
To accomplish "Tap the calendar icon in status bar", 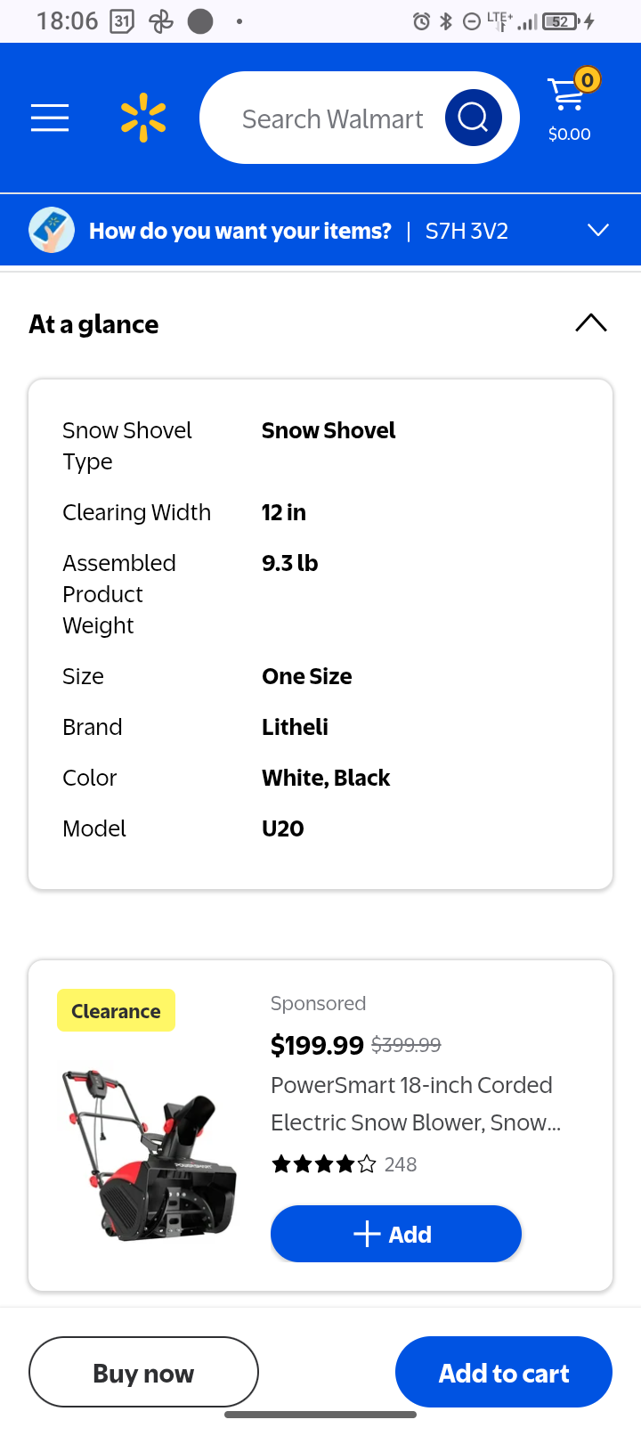I will pyautogui.click(x=122, y=21).
